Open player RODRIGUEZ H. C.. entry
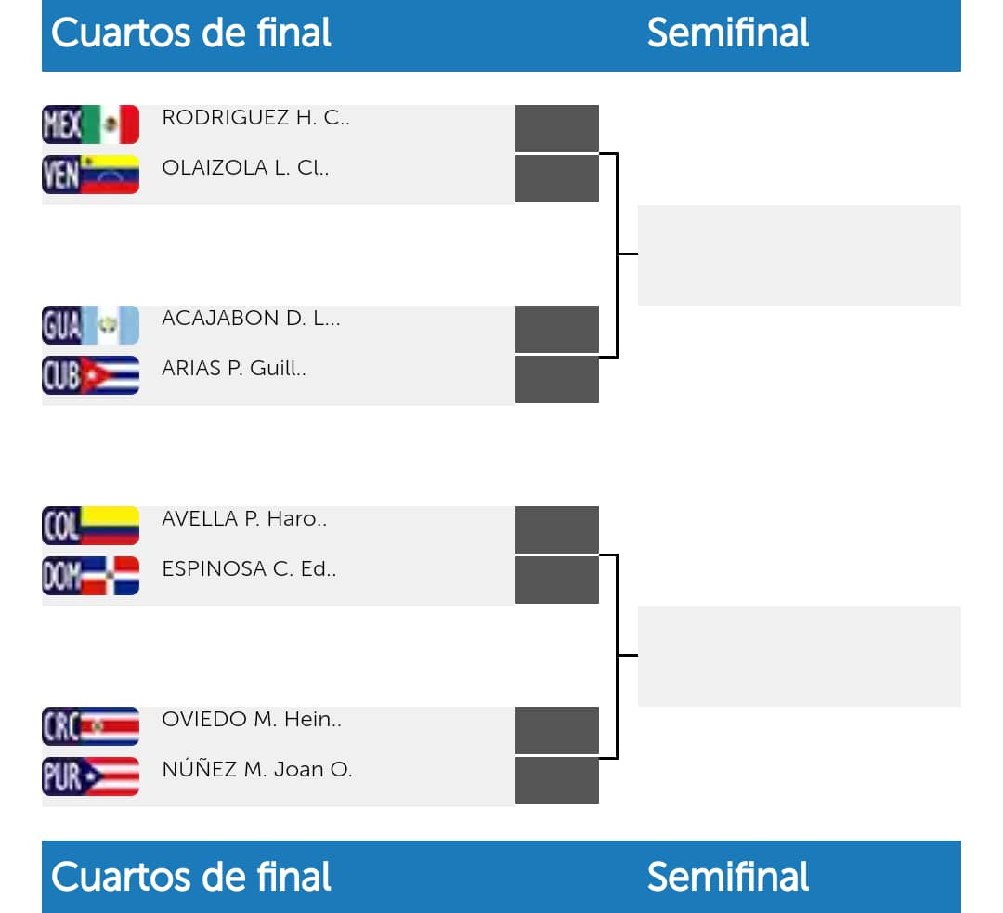The width and height of the screenshot is (1003, 913). click(x=255, y=118)
